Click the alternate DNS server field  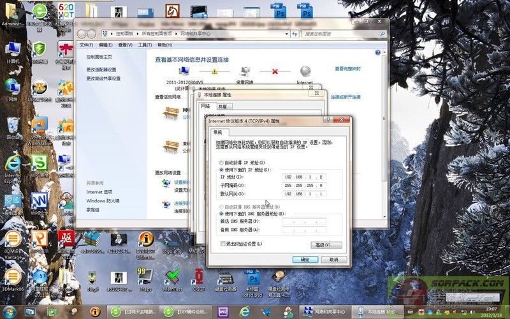tap(304, 230)
